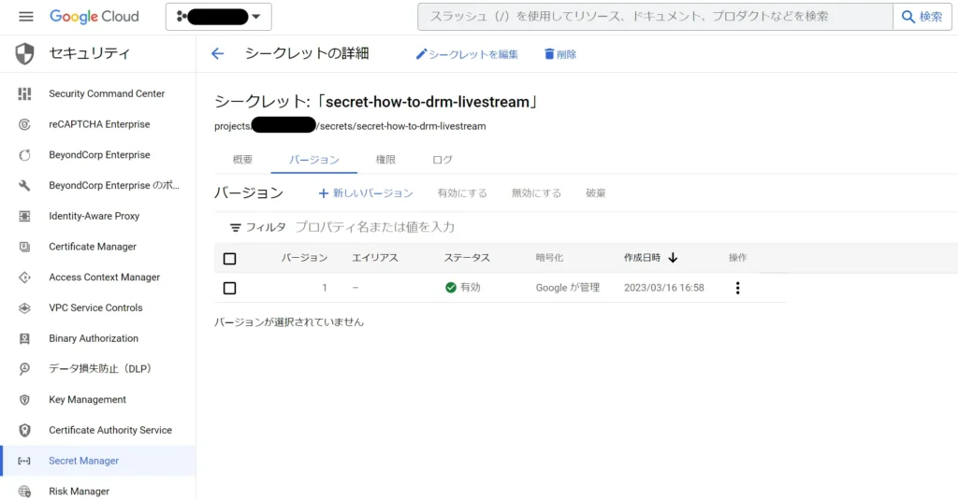This screenshot has width=958, height=499.
Task: Click the Certificate Manager icon
Action: tap(24, 247)
